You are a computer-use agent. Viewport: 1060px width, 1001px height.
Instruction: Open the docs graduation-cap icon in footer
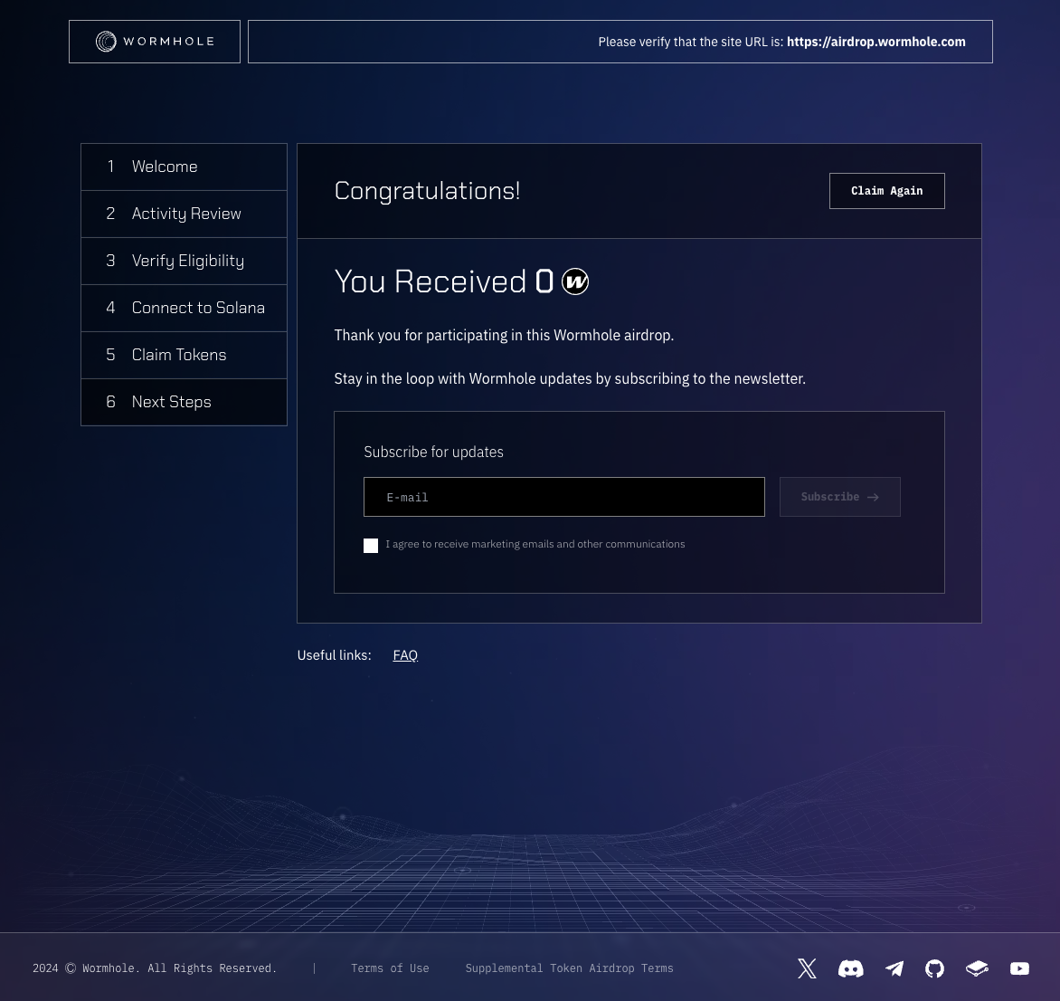coord(977,968)
